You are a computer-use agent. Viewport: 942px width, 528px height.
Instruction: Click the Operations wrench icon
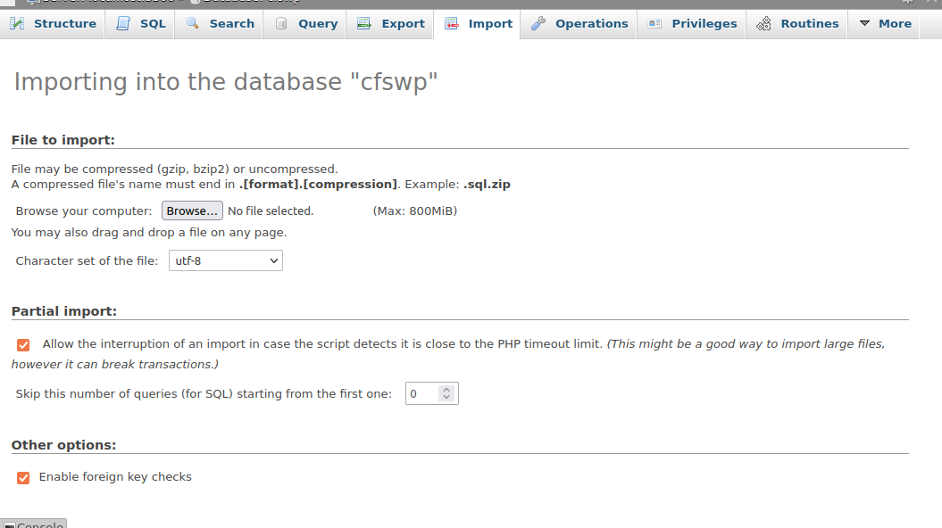pos(538,23)
